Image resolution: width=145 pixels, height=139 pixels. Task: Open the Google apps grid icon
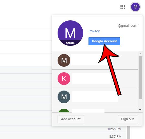click(123, 7)
